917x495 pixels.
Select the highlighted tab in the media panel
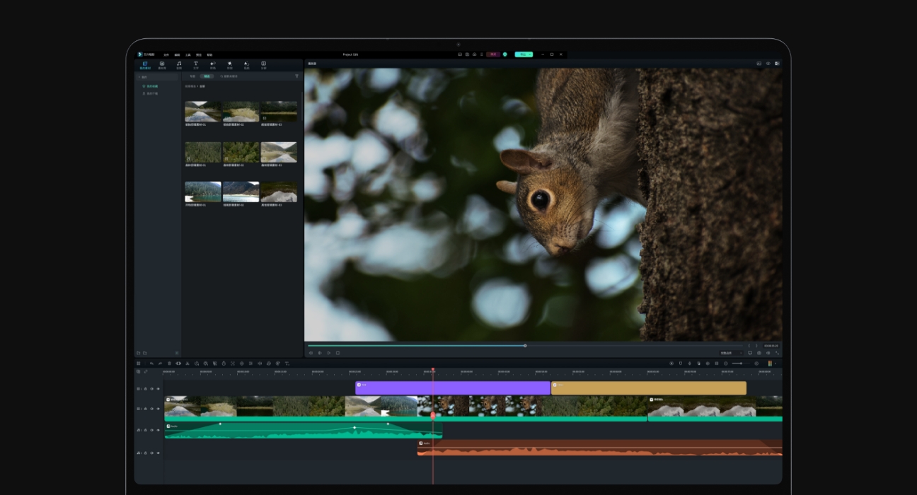[207, 76]
